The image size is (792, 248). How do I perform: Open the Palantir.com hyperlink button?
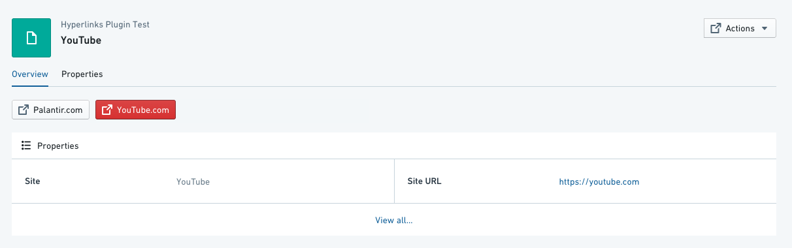pyautogui.click(x=51, y=110)
